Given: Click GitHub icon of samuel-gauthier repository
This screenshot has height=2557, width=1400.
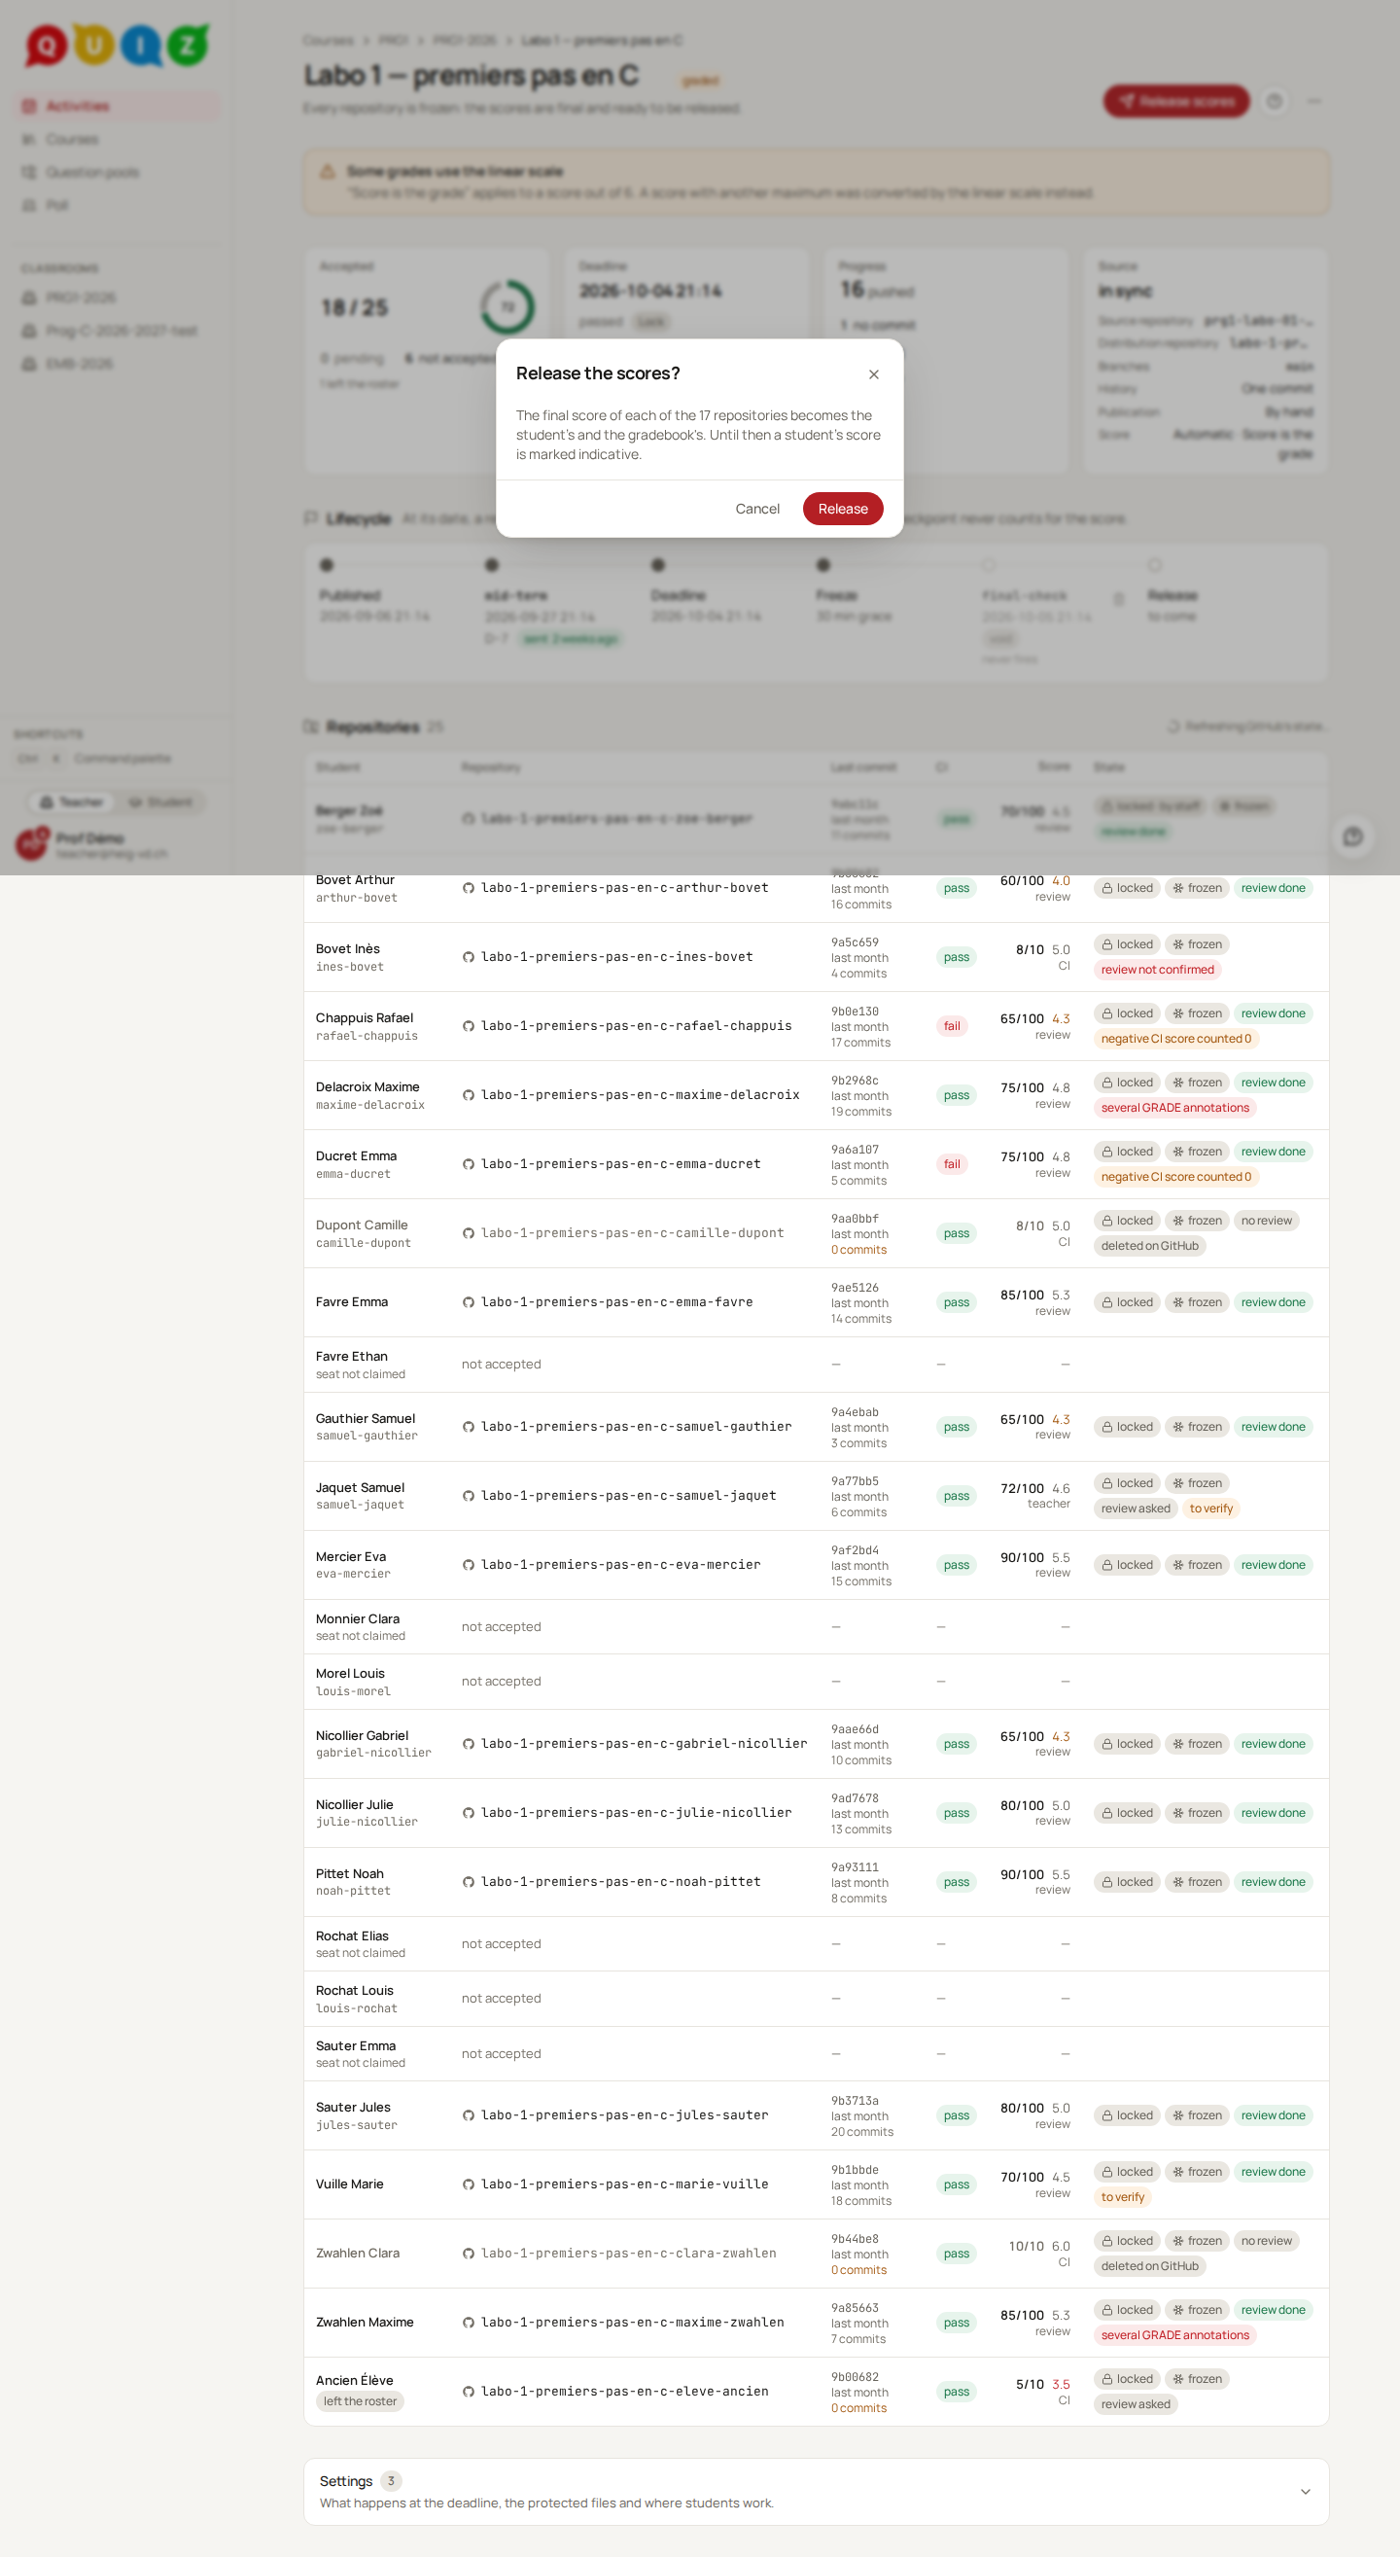Looking at the screenshot, I should [x=469, y=1427].
